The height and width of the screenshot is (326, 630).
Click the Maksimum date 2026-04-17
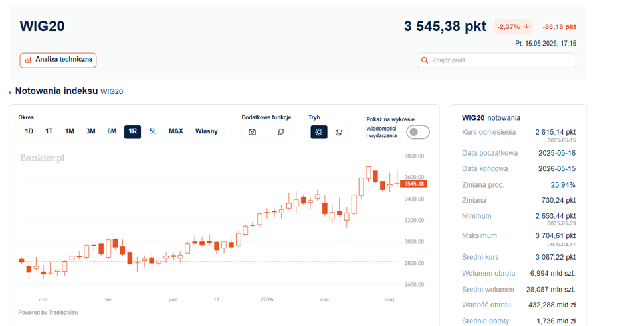562,244
